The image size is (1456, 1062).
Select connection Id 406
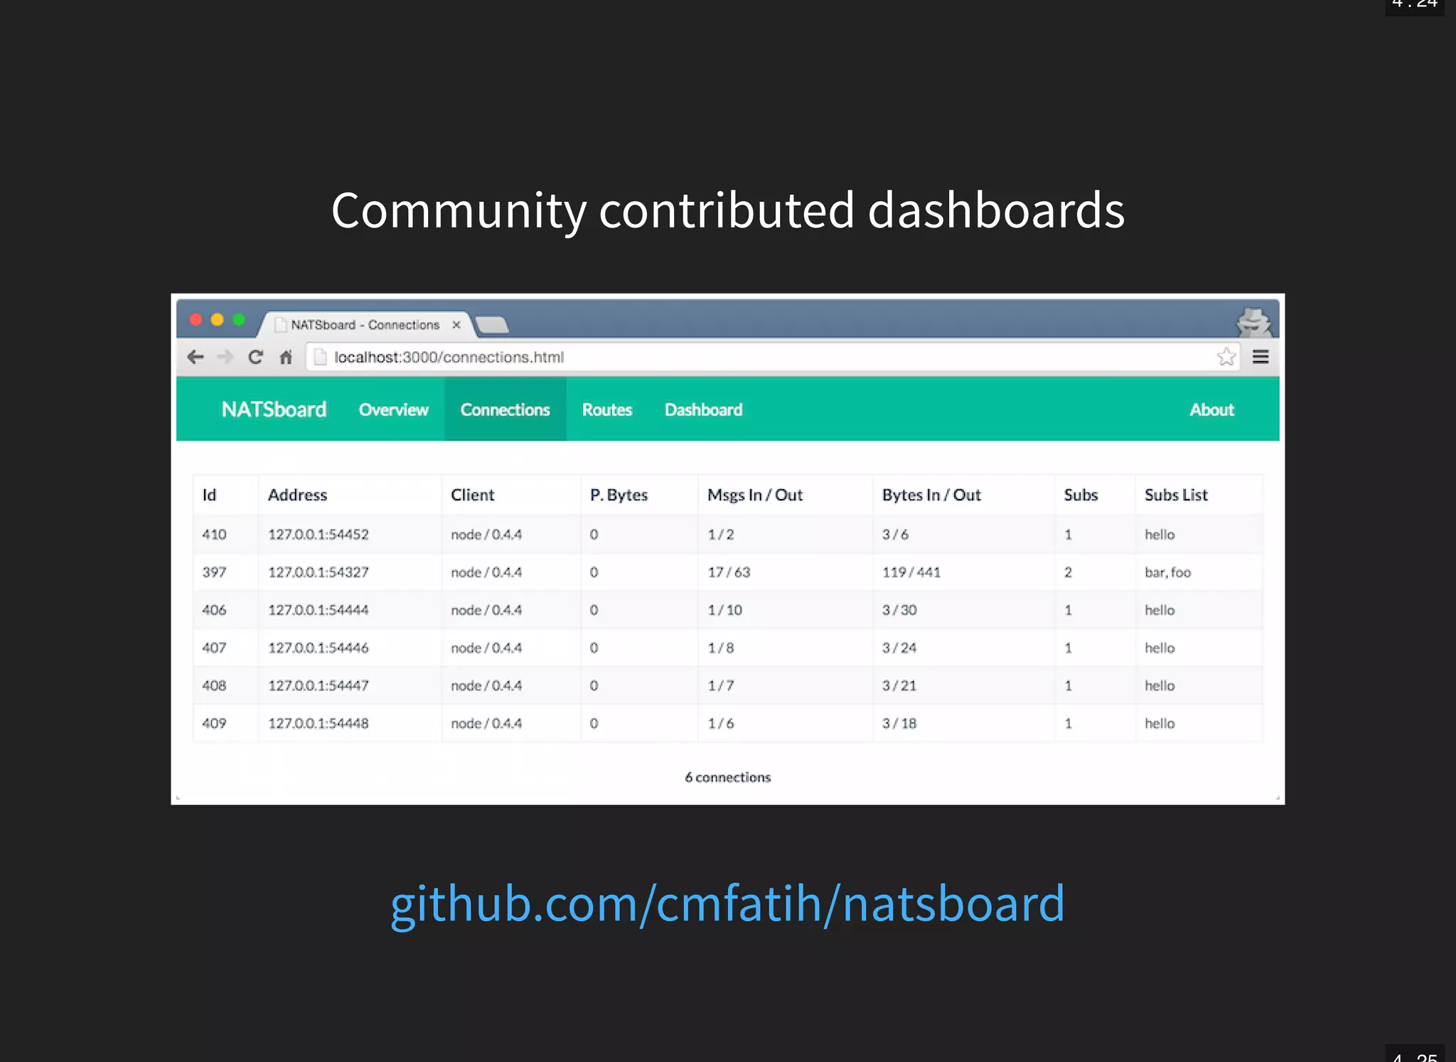pyautogui.click(x=214, y=610)
